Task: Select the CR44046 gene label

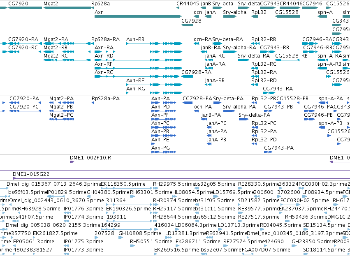Action: (x=291, y=4)
